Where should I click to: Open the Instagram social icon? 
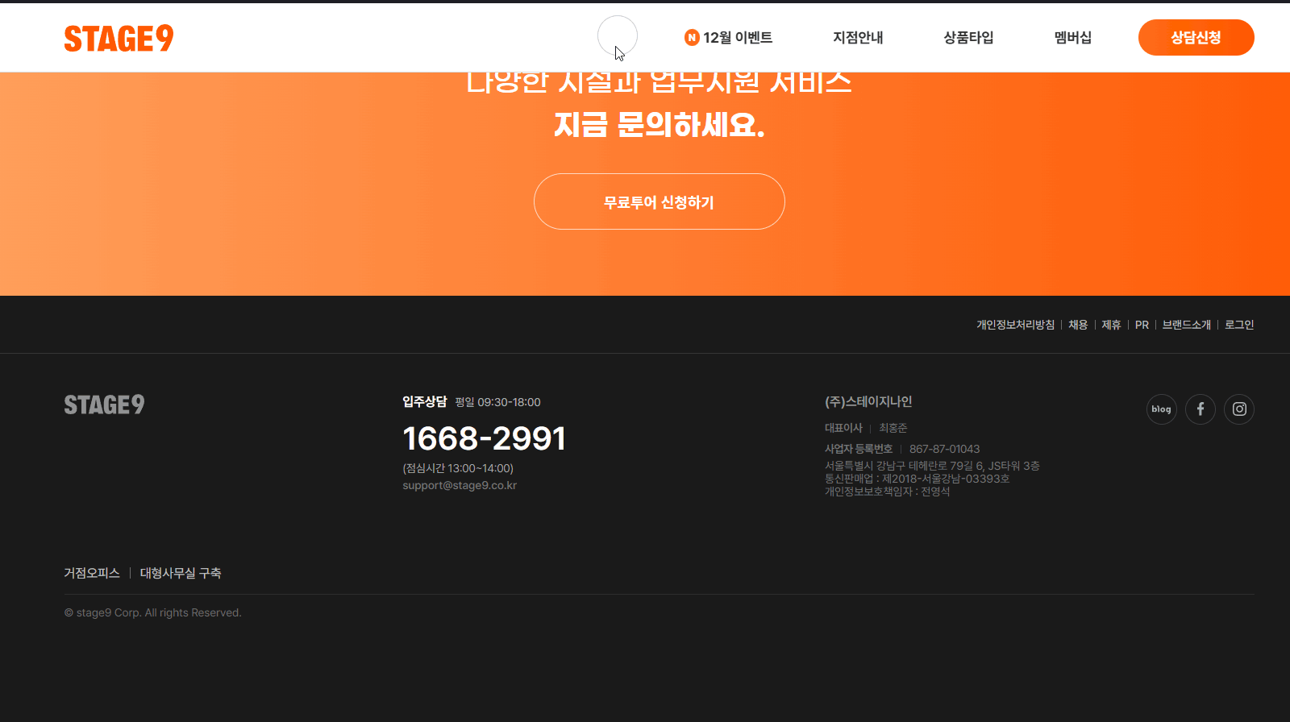click(x=1239, y=409)
